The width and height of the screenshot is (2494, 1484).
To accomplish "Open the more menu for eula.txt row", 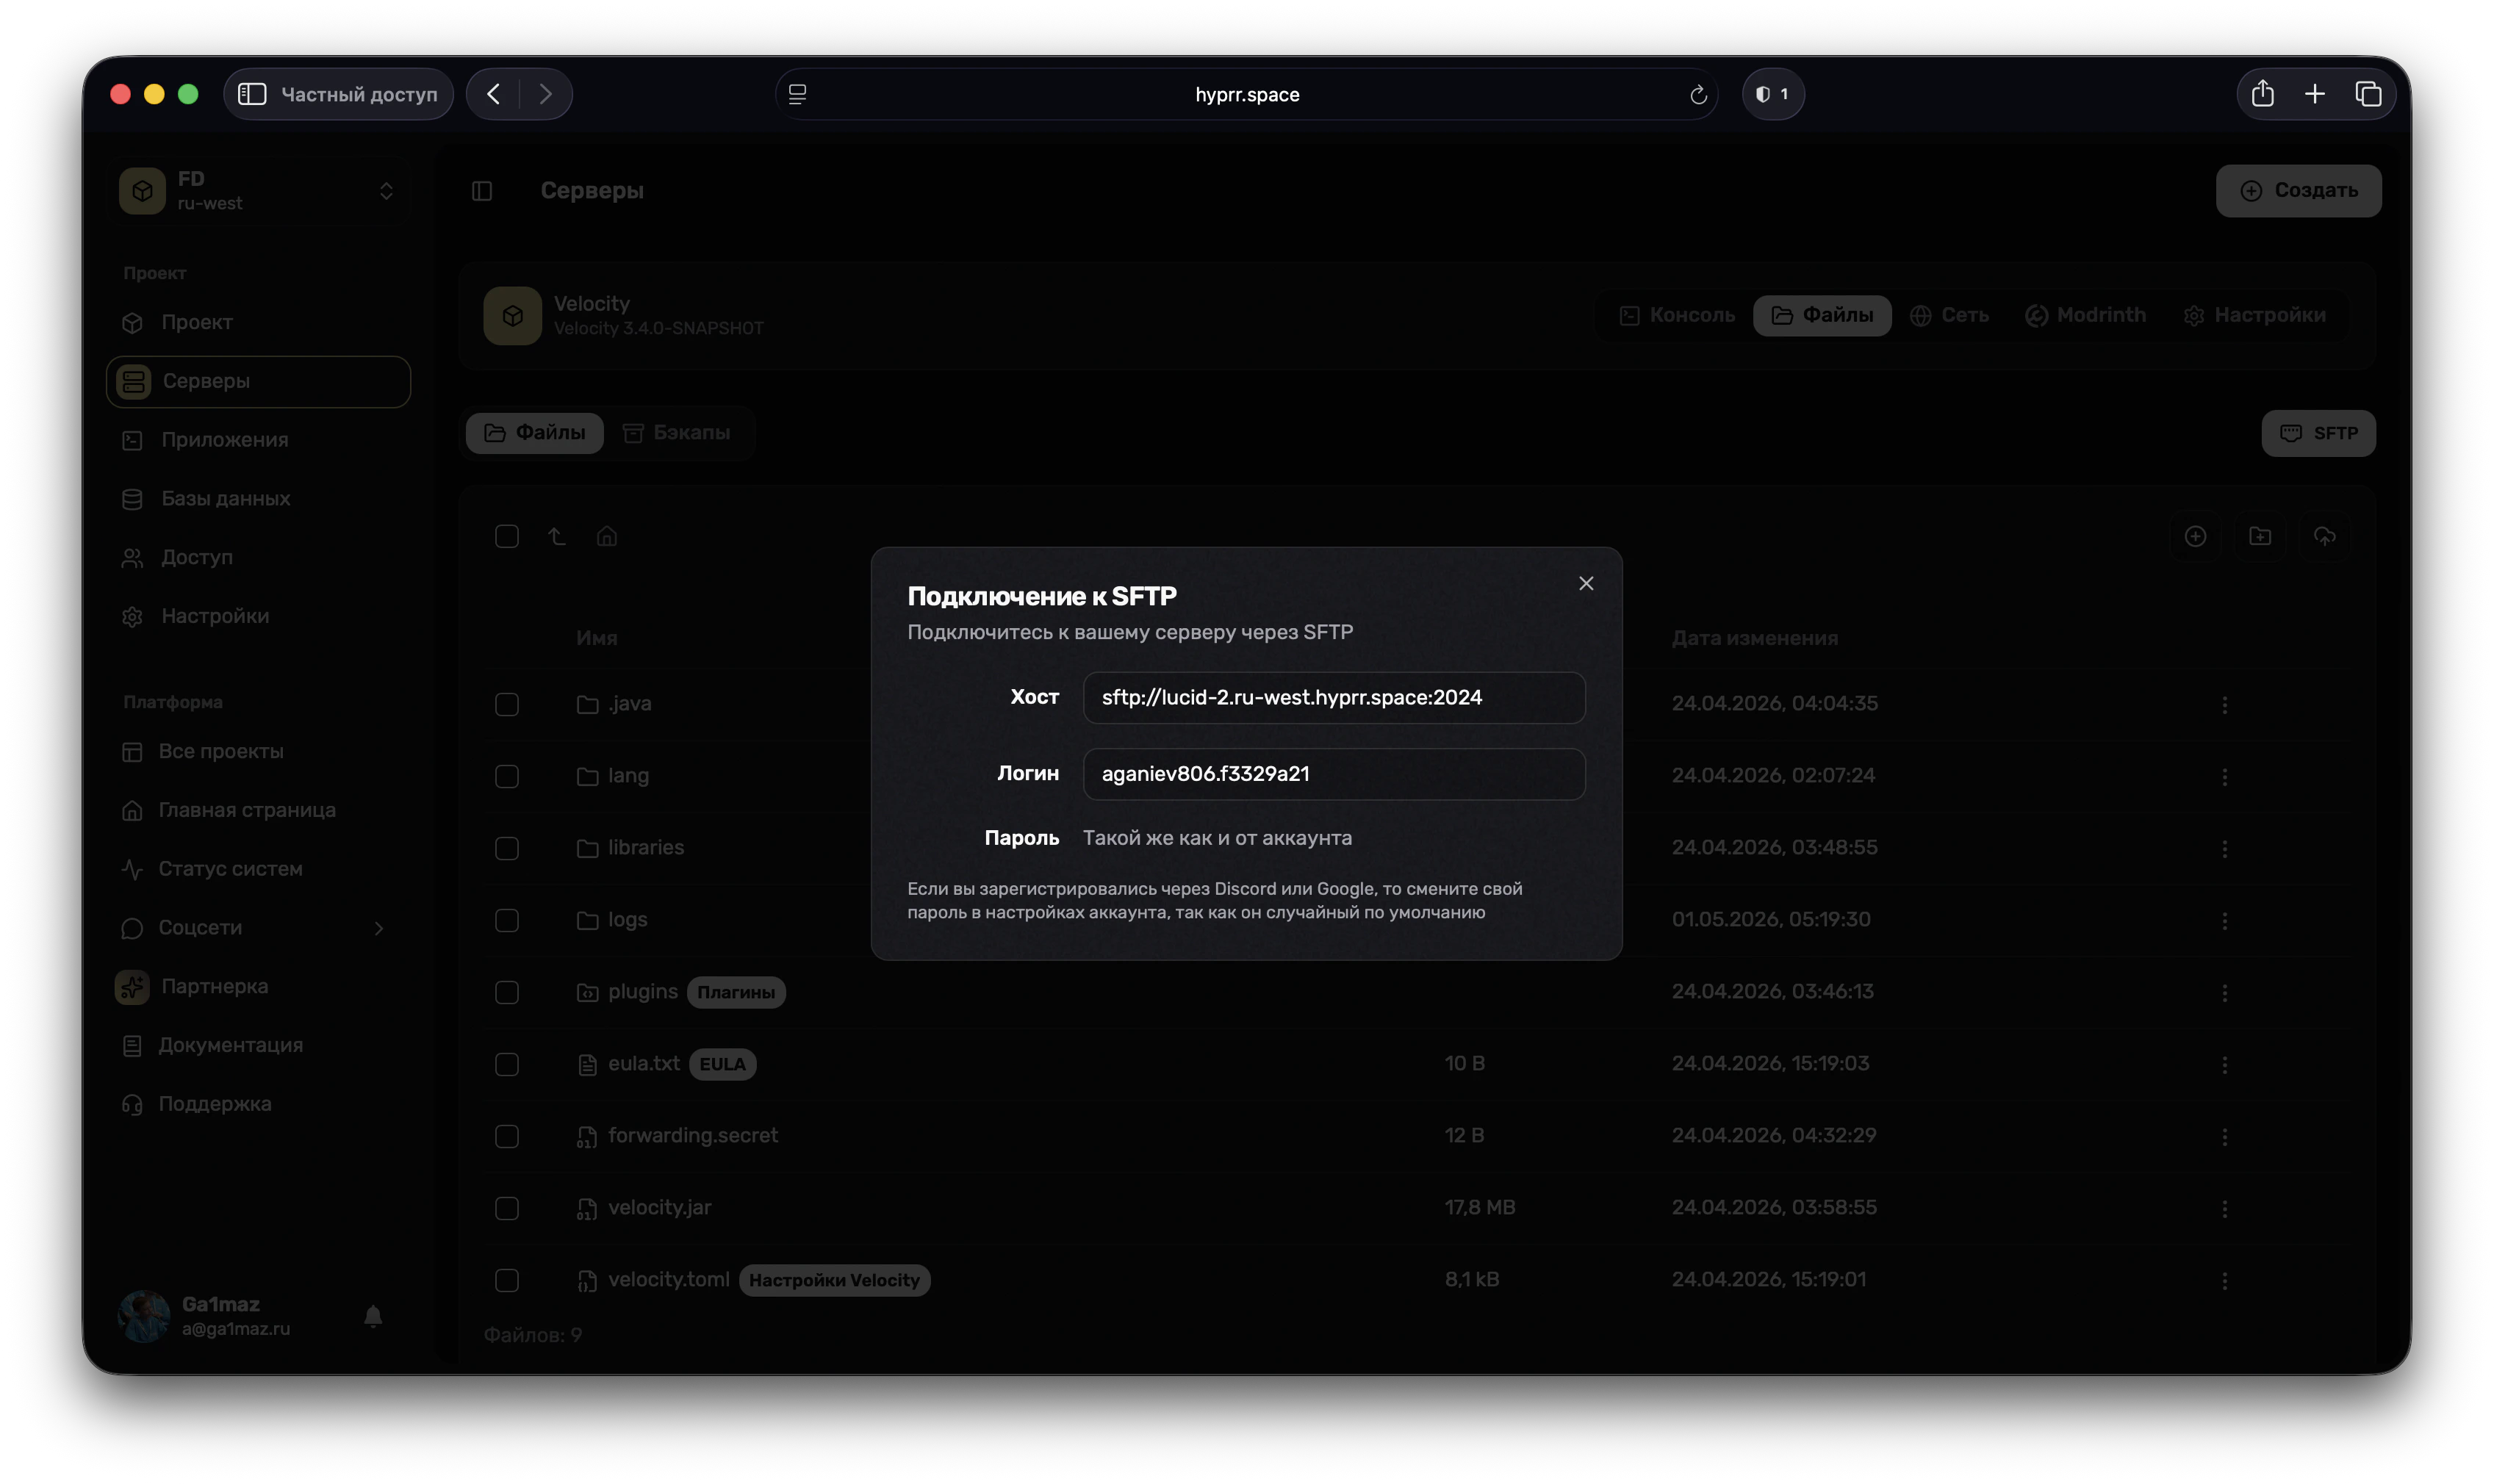I will tap(2224, 1064).
